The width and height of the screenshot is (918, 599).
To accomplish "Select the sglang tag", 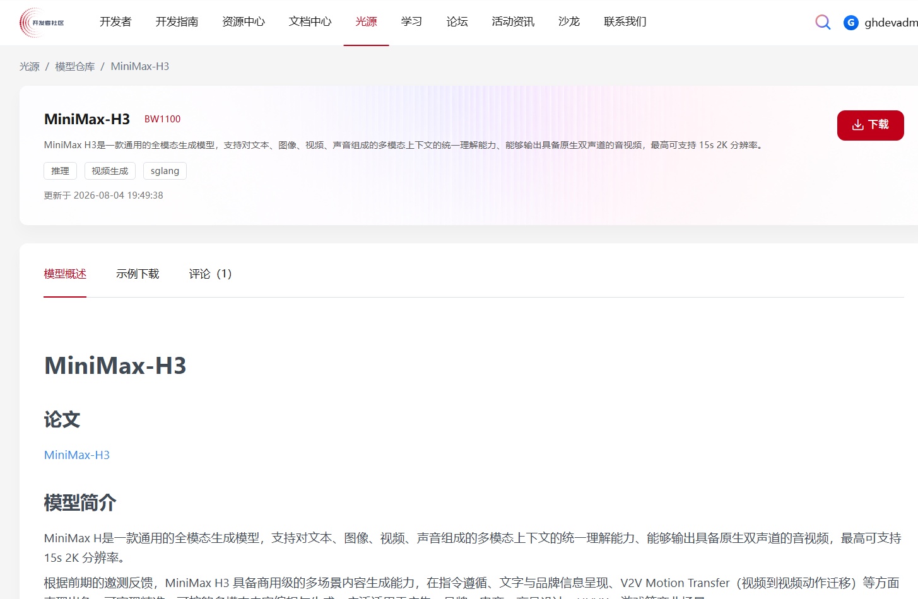I will coord(165,171).
